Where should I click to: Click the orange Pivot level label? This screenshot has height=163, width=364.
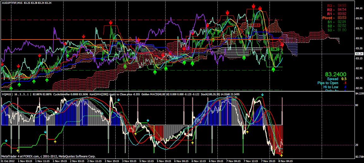point(329,18)
